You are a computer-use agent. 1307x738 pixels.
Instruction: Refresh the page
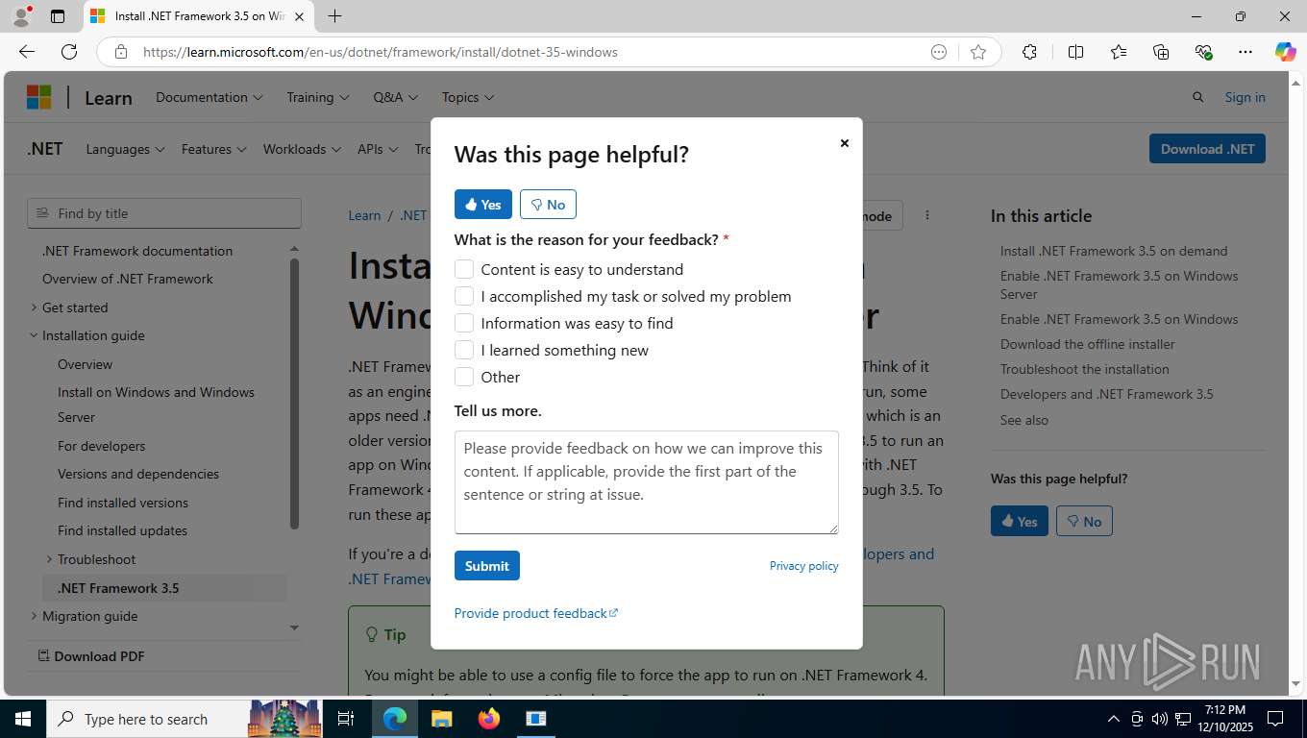pos(69,52)
